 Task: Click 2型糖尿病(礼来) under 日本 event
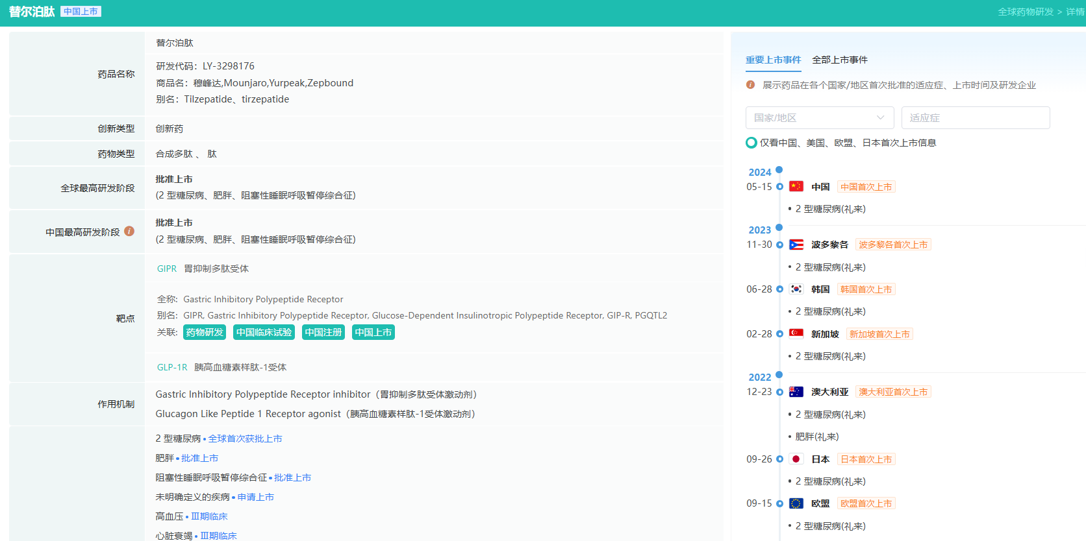point(831,481)
